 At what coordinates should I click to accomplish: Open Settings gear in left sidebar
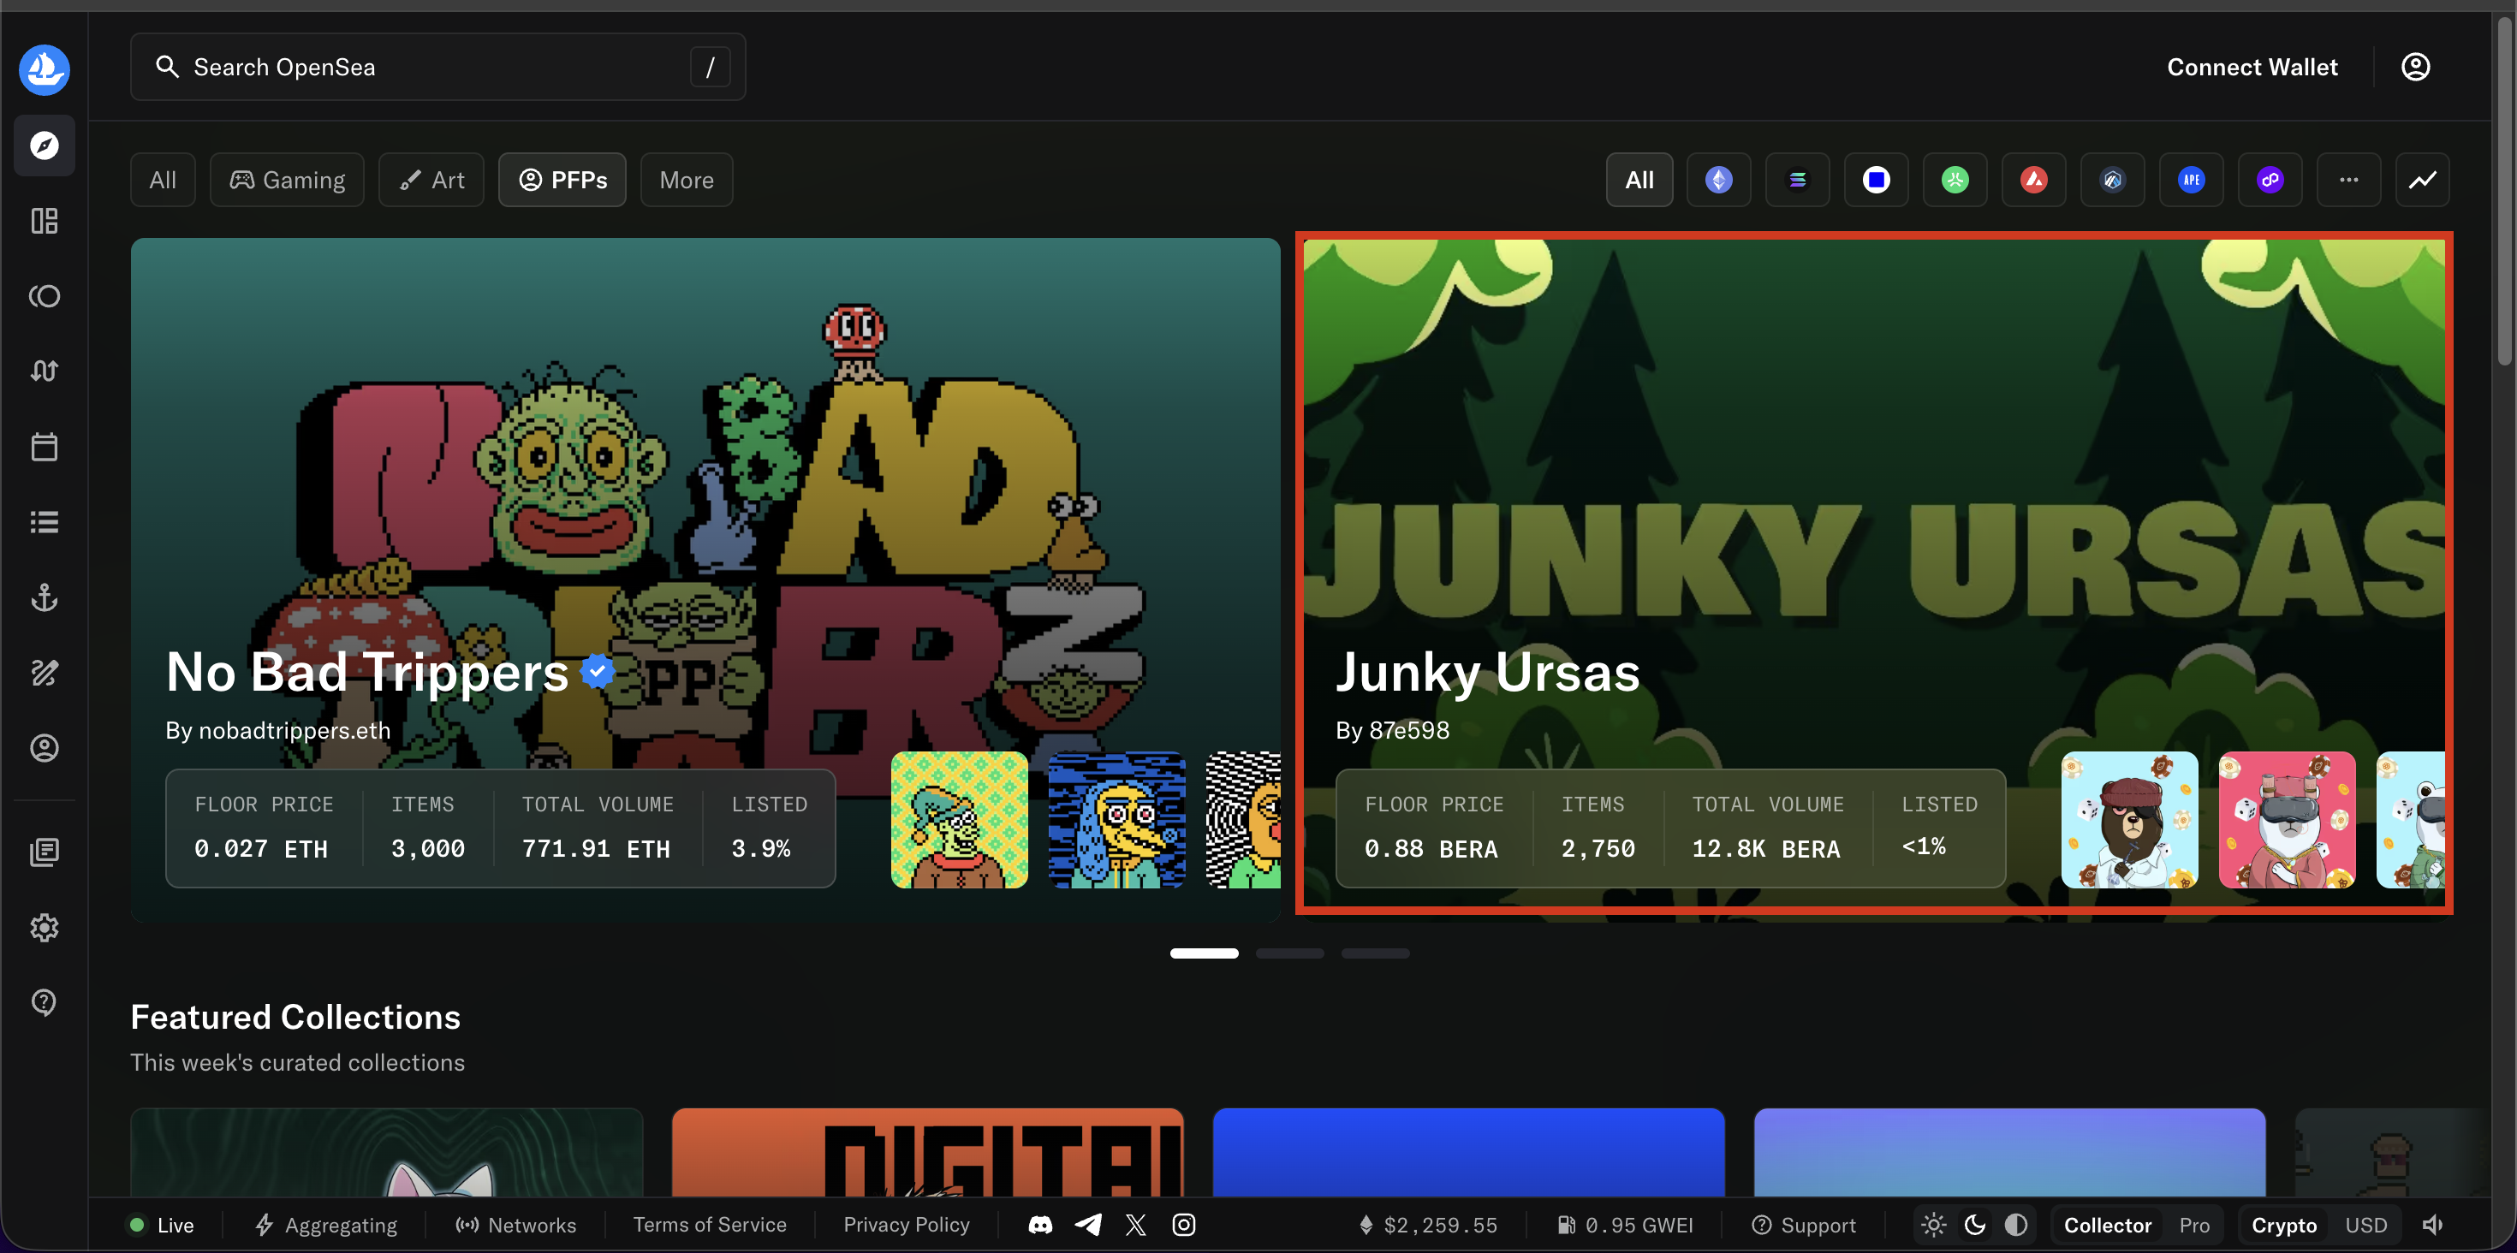tap(44, 927)
